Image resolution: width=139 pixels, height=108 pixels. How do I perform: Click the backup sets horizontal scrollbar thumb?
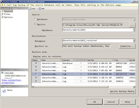point(71,87)
